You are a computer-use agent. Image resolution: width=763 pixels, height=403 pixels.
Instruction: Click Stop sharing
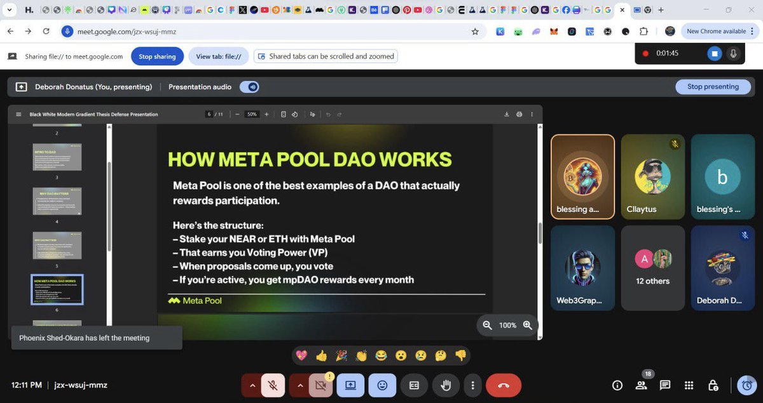(157, 56)
